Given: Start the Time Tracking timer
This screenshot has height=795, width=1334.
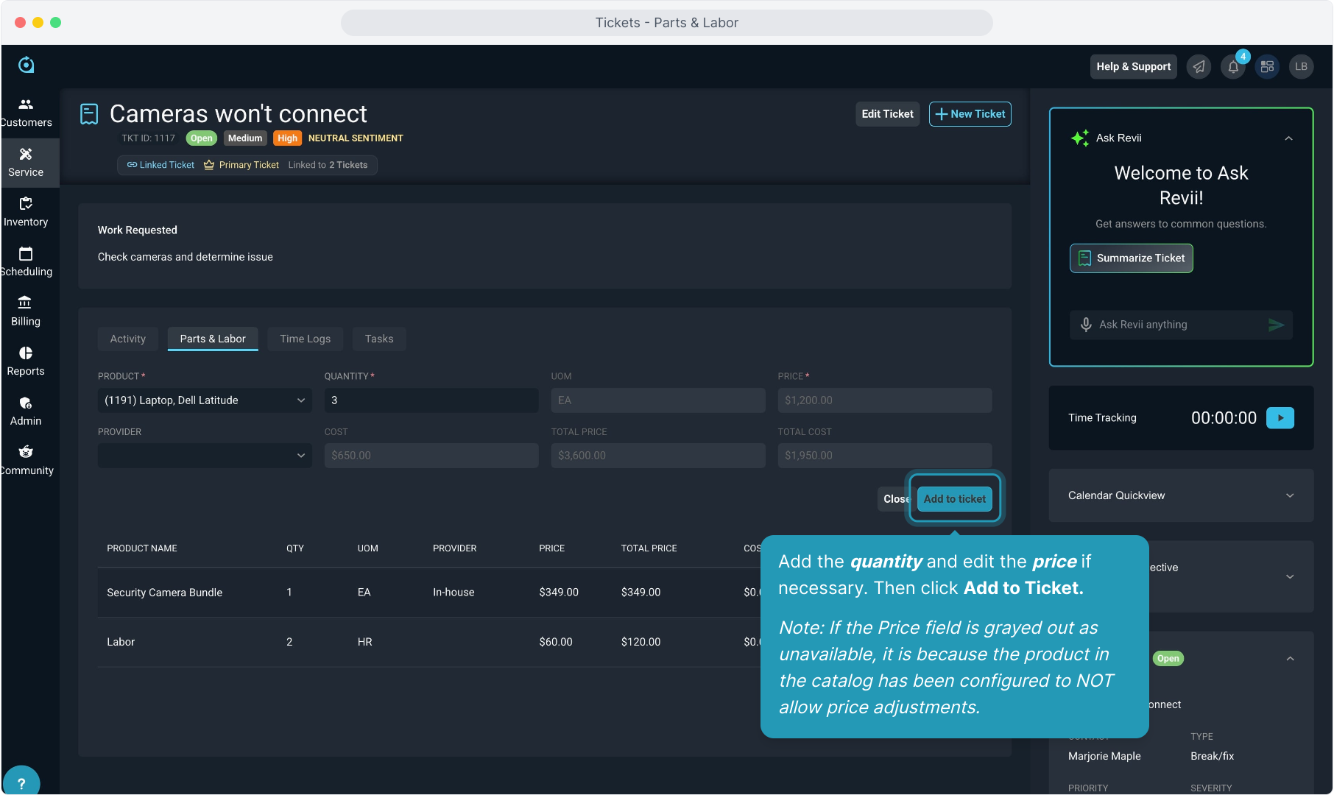Looking at the screenshot, I should coord(1280,418).
